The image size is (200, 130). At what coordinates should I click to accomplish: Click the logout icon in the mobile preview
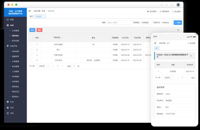click(188, 43)
